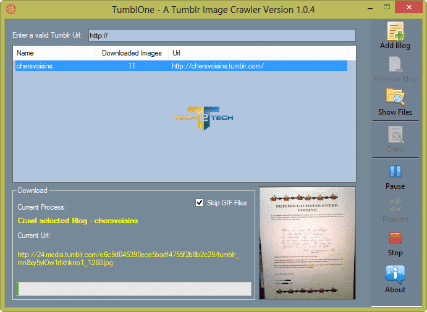The image size is (427, 312).
Task: Focus the Tumblr Url input field
Action: click(222, 36)
